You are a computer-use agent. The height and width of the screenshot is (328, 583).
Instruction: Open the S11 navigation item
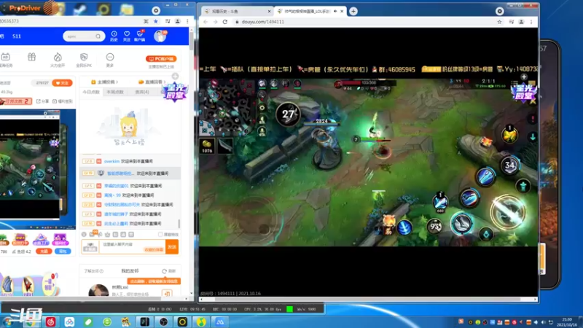(17, 36)
